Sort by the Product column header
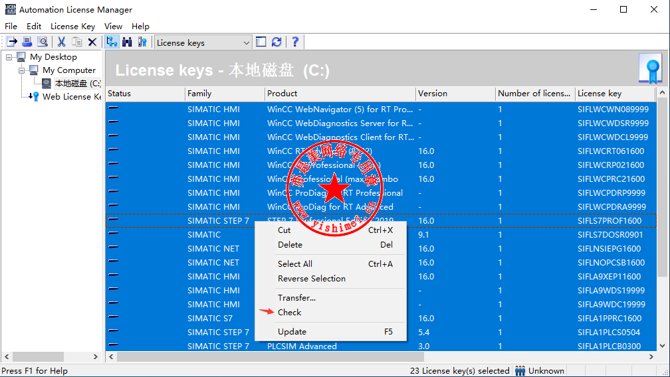Viewport: 670px width, 377px height. click(340, 94)
